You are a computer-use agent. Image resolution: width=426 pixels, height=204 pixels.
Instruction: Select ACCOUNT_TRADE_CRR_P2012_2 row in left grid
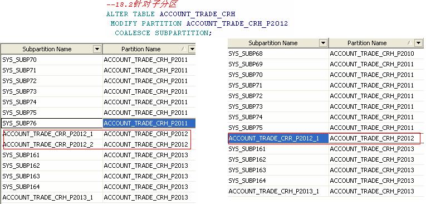coord(98,144)
